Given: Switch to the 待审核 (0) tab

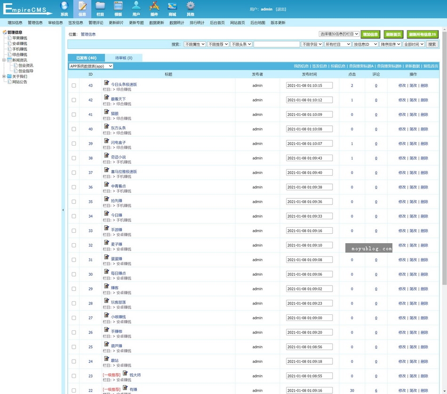Looking at the screenshot, I should click(x=124, y=58).
